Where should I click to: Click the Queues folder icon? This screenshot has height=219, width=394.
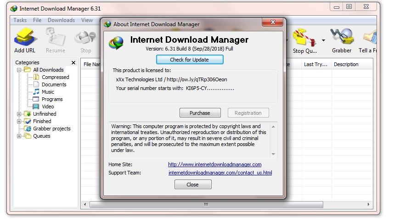28,136
